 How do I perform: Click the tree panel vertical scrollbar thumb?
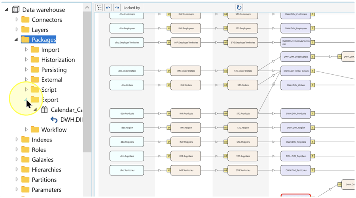pos(87,82)
